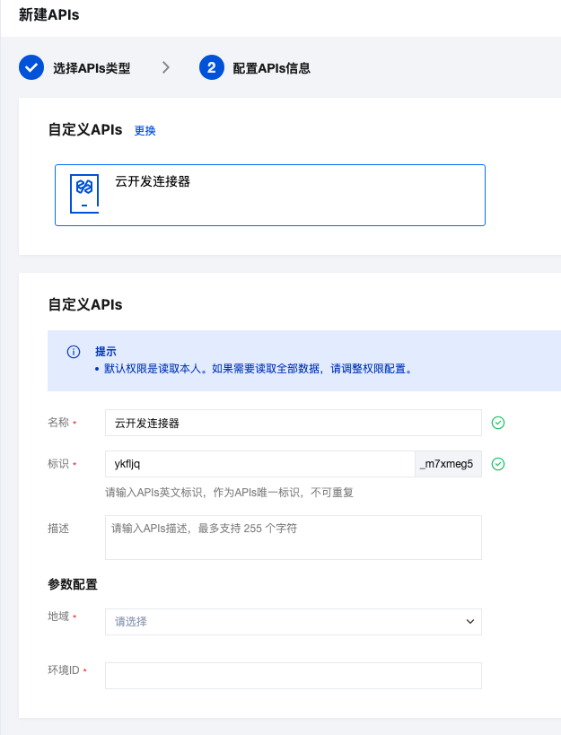Viewport: 561px width, 735px height.
Task: Select the 云开发连接器 API type card
Action: click(x=270, y=195)
